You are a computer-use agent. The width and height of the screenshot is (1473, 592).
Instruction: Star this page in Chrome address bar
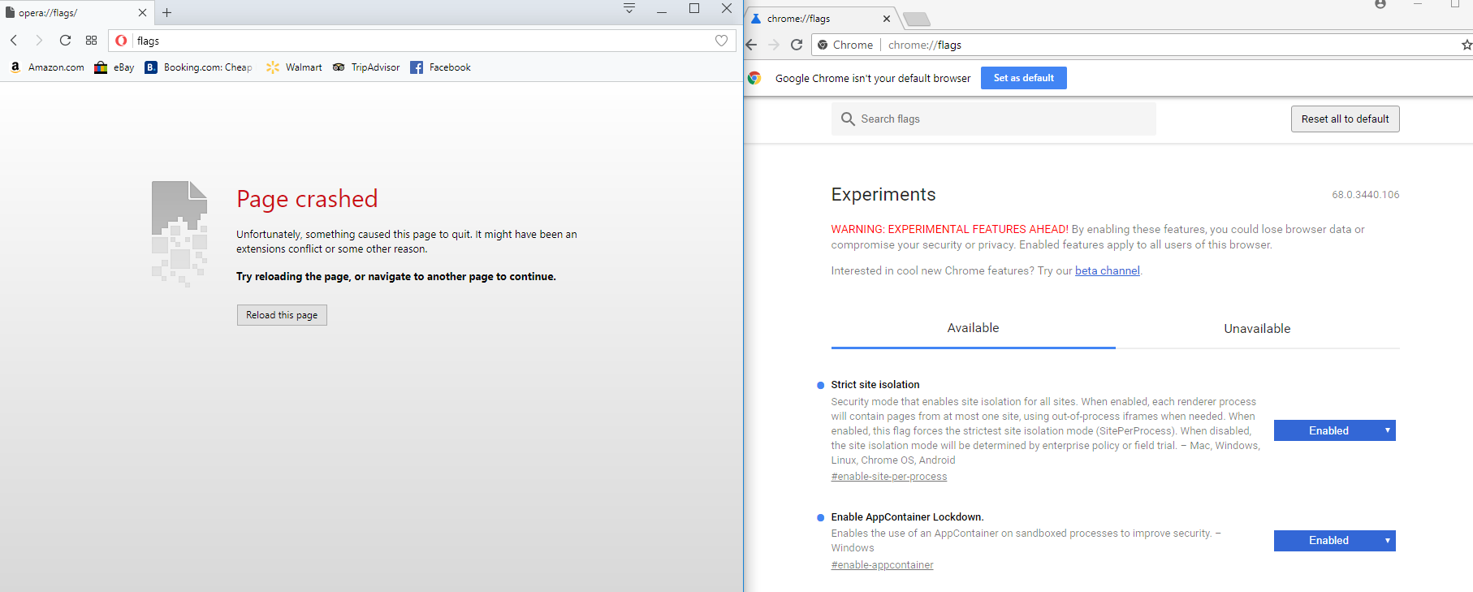(1466, 45)
